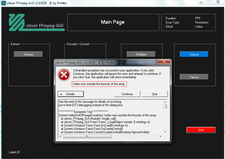The image size is (225, 159).
Task: Click the 'Control.CreateControl(Boolean fIgnoreVisible)' line
Action: [x=105, y=132]
